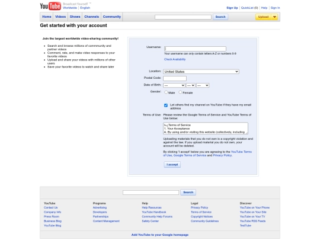This screenshot has width=320, height=240.
Task: Open YouTube Handbook footer link
Action: pyautogui.click(x=154, y=212)
